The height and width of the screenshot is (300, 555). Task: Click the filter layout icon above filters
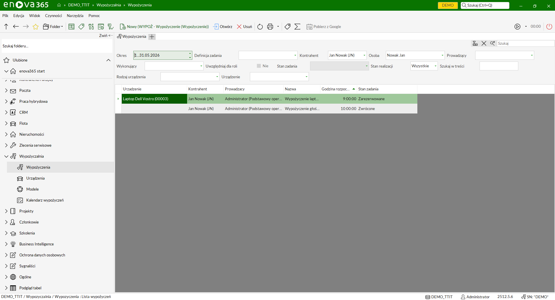tap(475, 43)
